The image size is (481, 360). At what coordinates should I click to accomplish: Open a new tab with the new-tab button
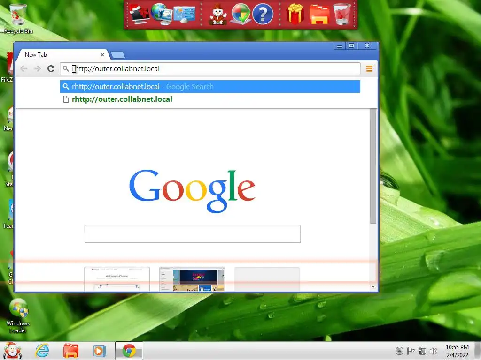(118, 55)
